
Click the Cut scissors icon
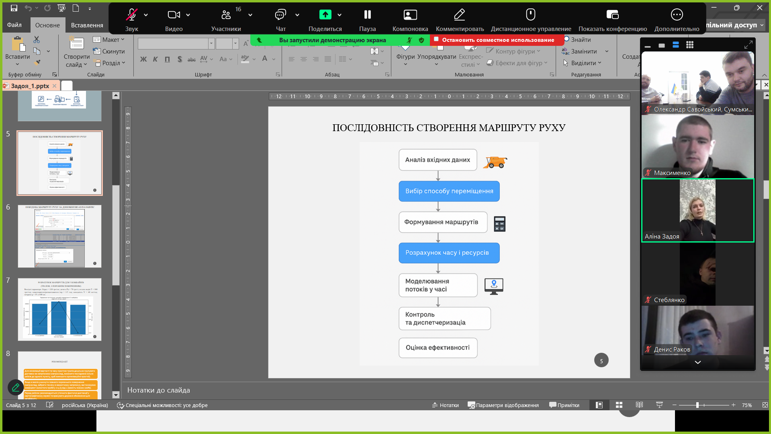[37, 39]
